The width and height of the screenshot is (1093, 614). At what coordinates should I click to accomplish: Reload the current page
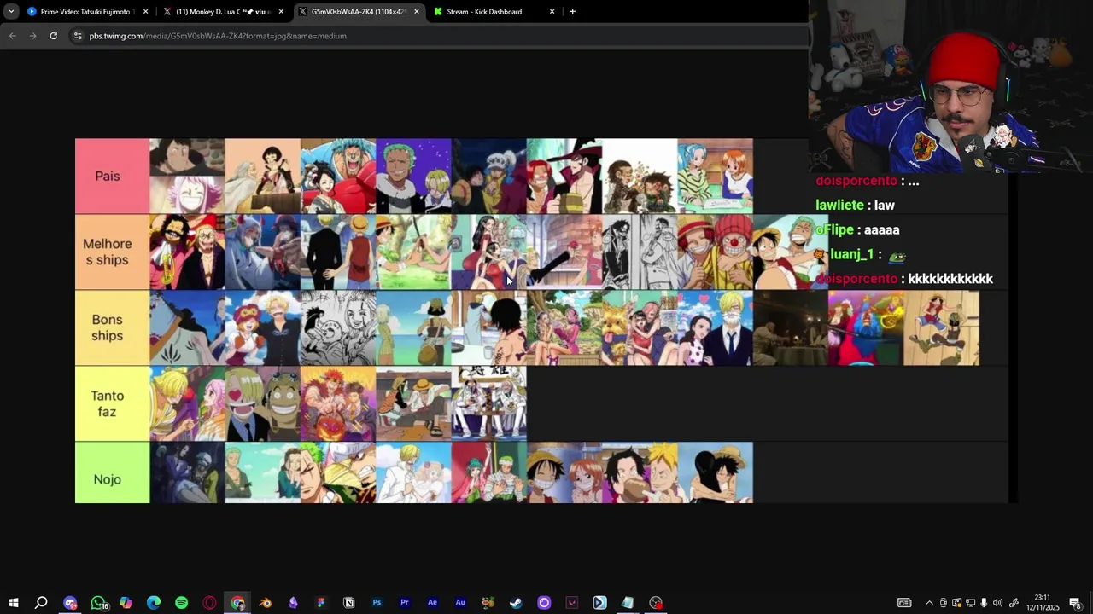click(53, 36)
